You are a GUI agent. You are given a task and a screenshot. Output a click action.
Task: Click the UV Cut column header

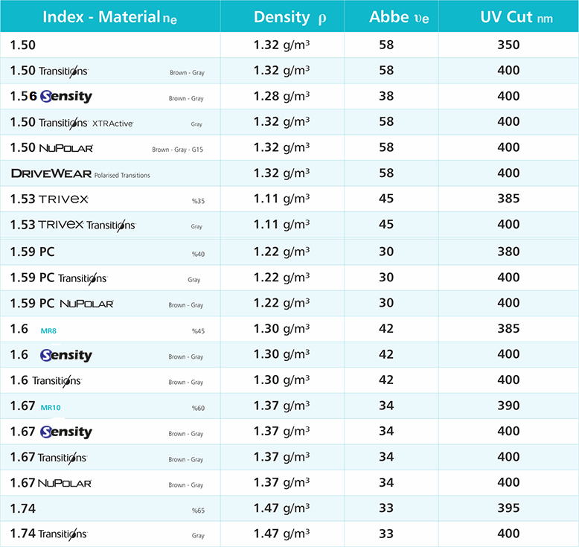(x=508, y=17)
